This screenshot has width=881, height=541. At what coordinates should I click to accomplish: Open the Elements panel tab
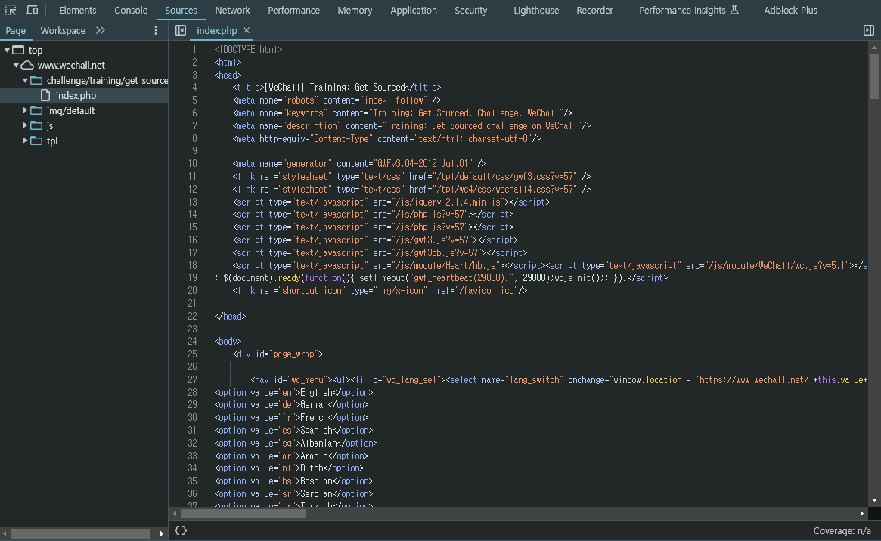[x=78, y=10]
